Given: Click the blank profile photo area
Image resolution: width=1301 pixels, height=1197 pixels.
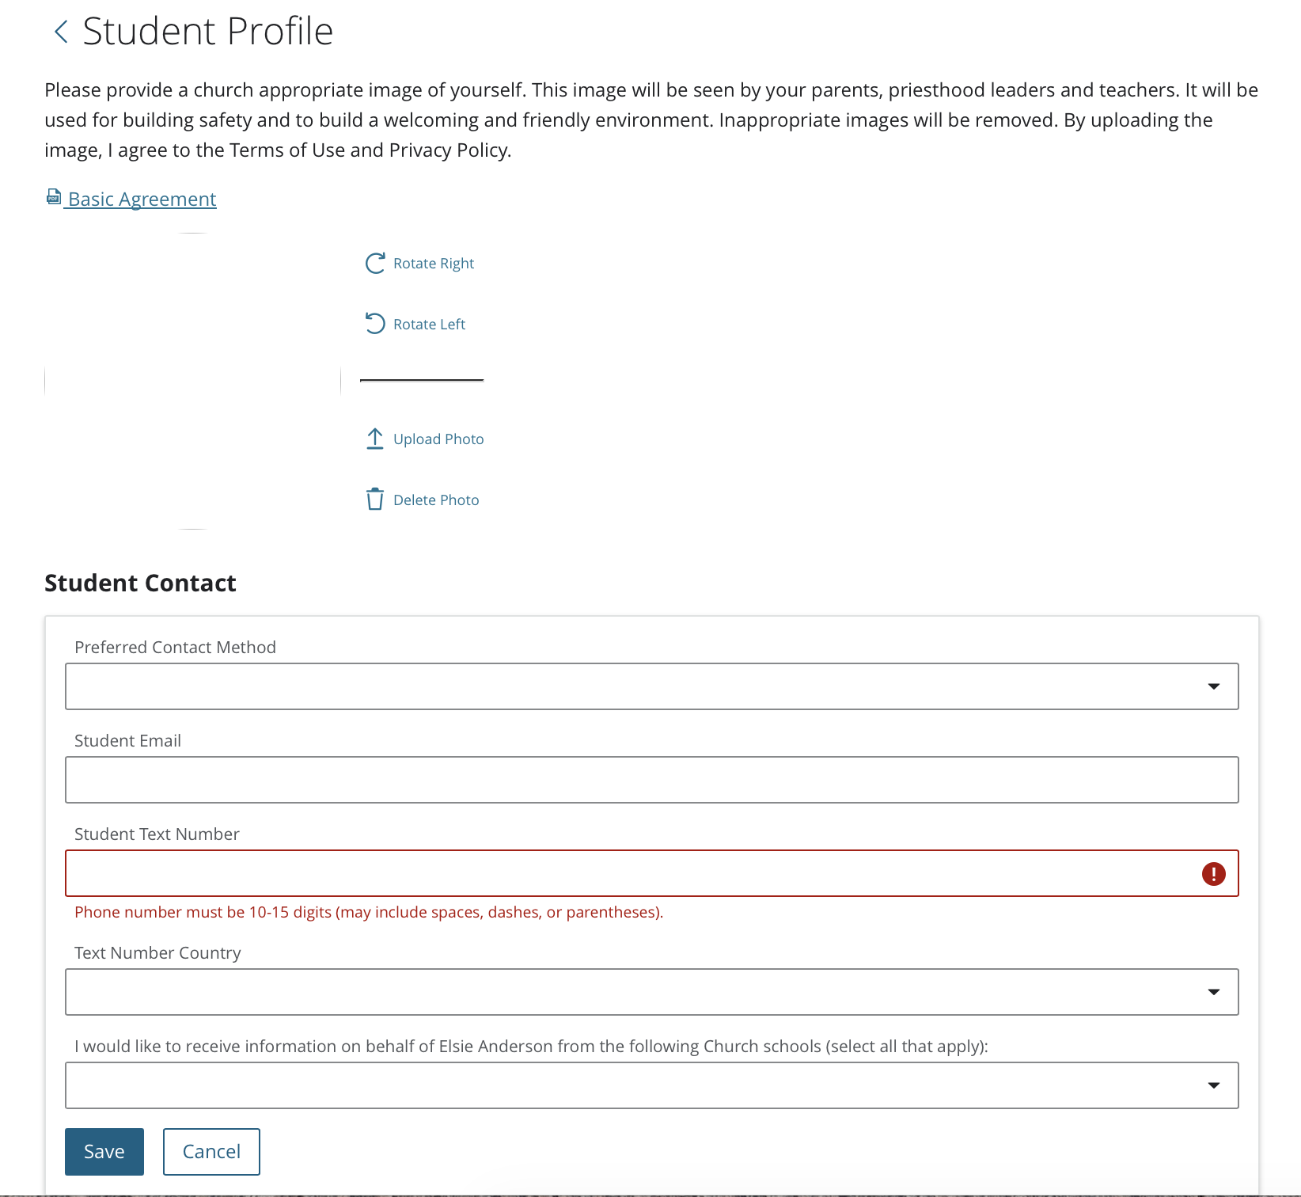Looking at the screenshot, I should click(193, 381).
